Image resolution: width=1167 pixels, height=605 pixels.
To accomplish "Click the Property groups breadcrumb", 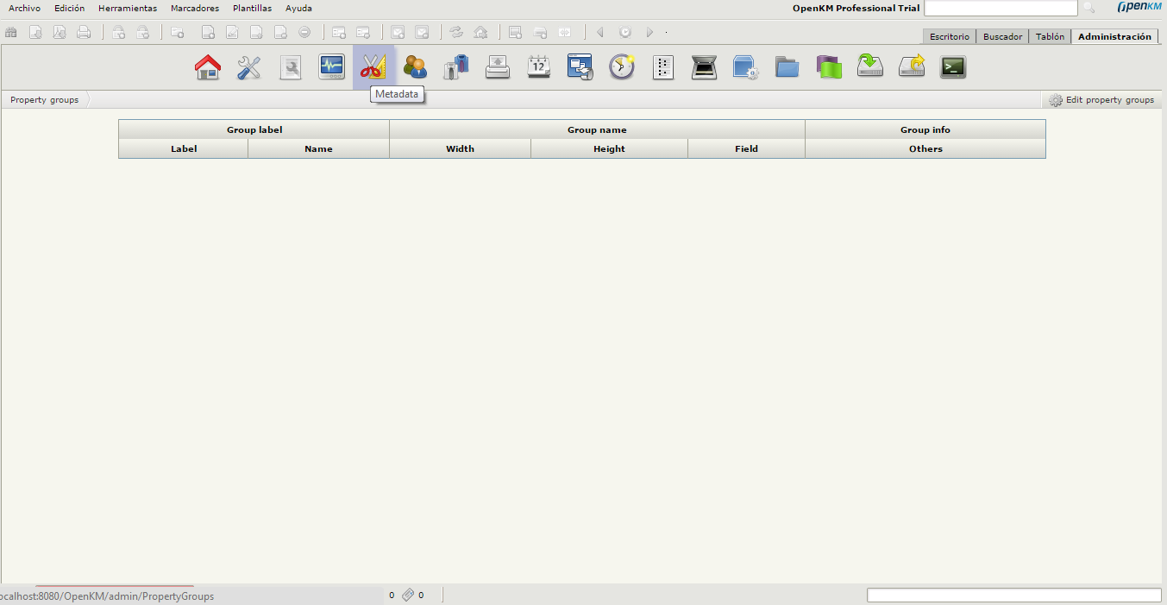I will (x=44, y=100).
